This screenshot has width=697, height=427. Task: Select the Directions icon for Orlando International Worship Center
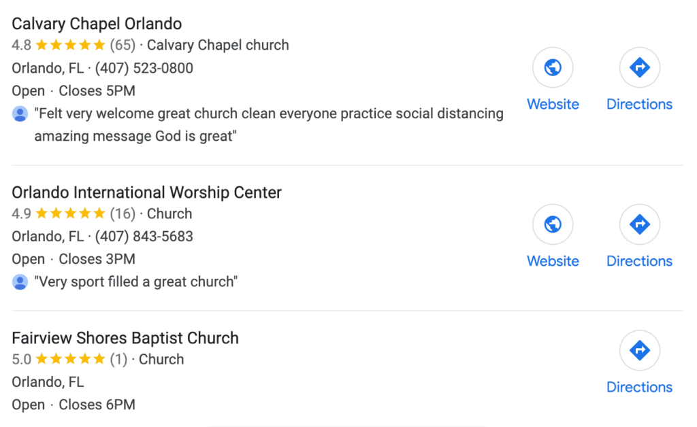pyautogui.click(x=639, y=224)
